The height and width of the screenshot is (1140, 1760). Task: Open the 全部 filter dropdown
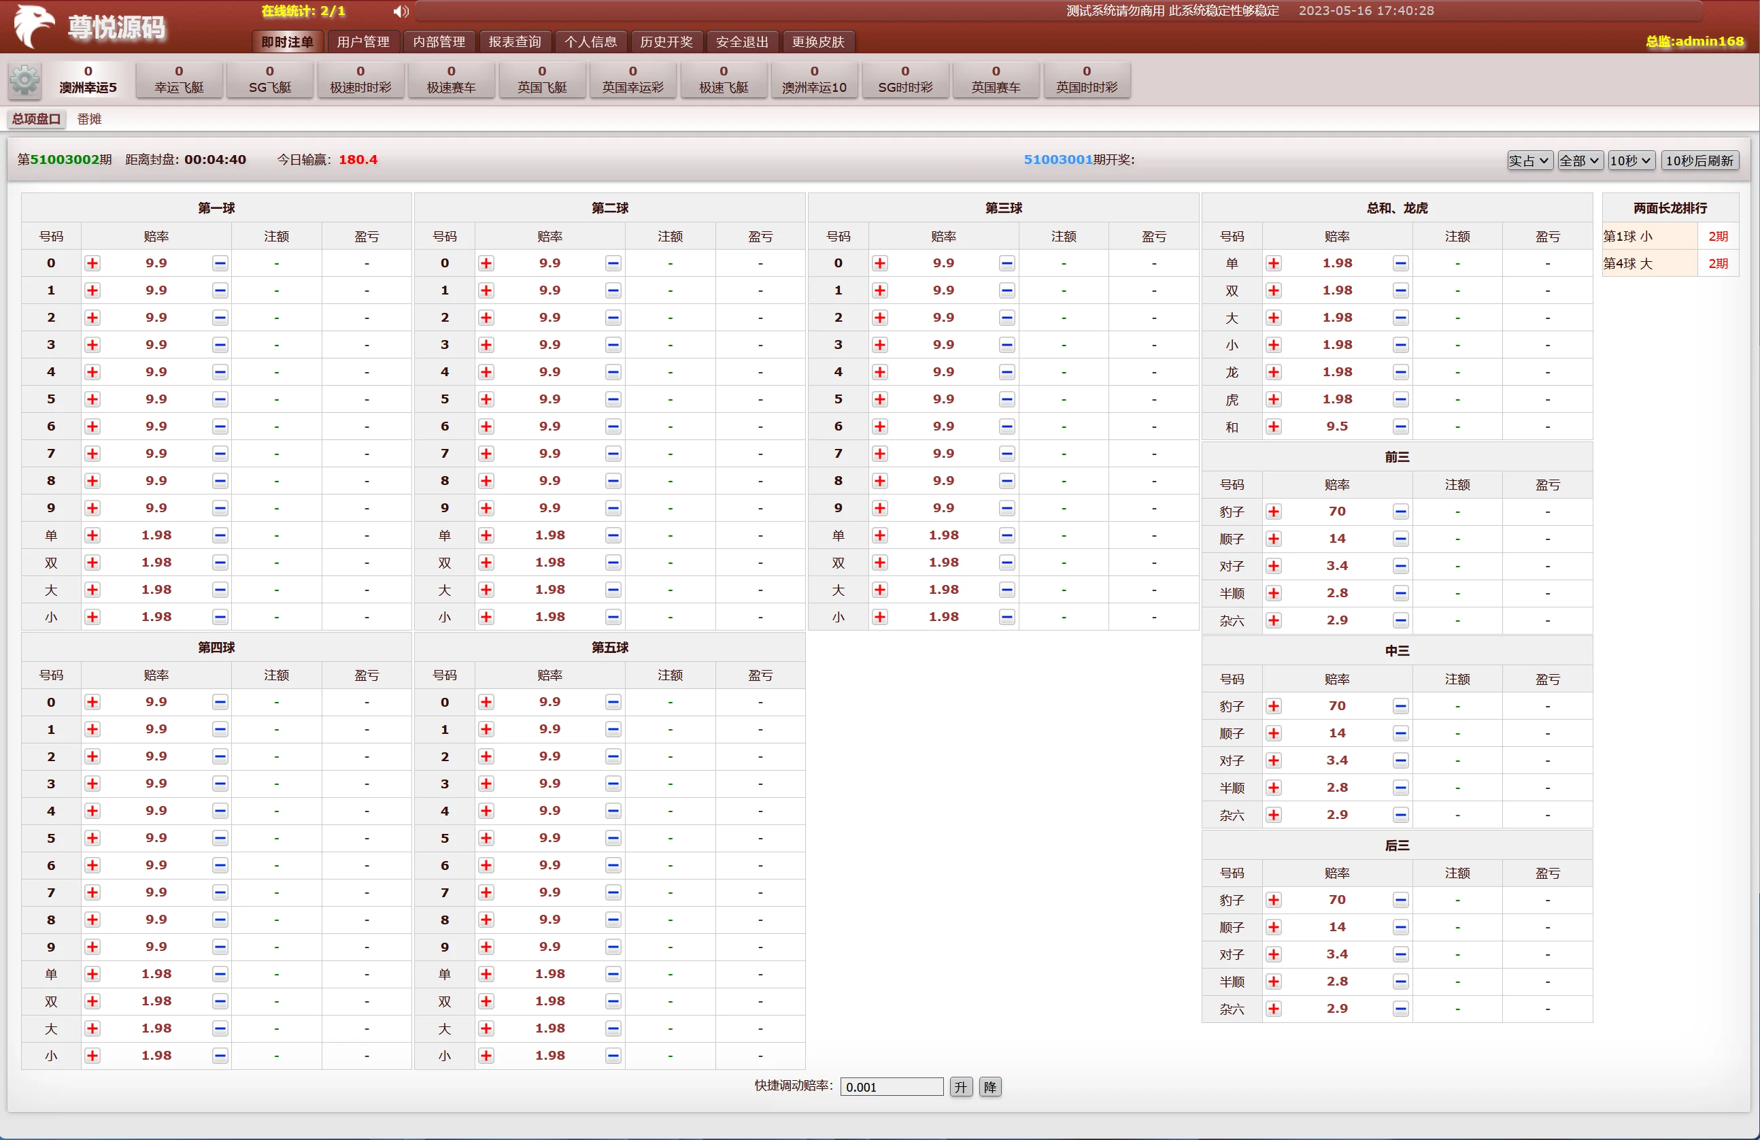(x=1579, y=161)
